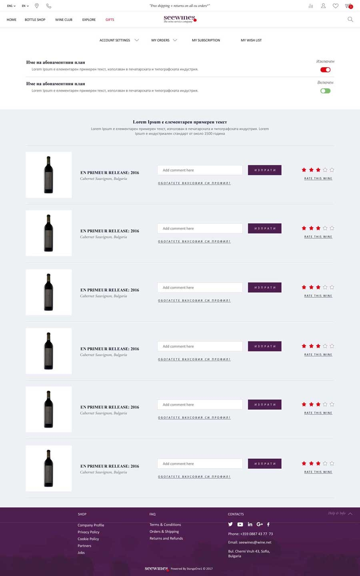Image resolution: width=360 pixels, height=576 pixels.
Task: Rate the first wine five stars
Action: pos(332,170)
